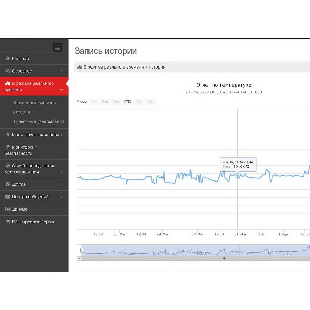The image size is (310, 310).
Task: Click the umbrella icon for Мониторинг безопасности
Action: point(8,147)
